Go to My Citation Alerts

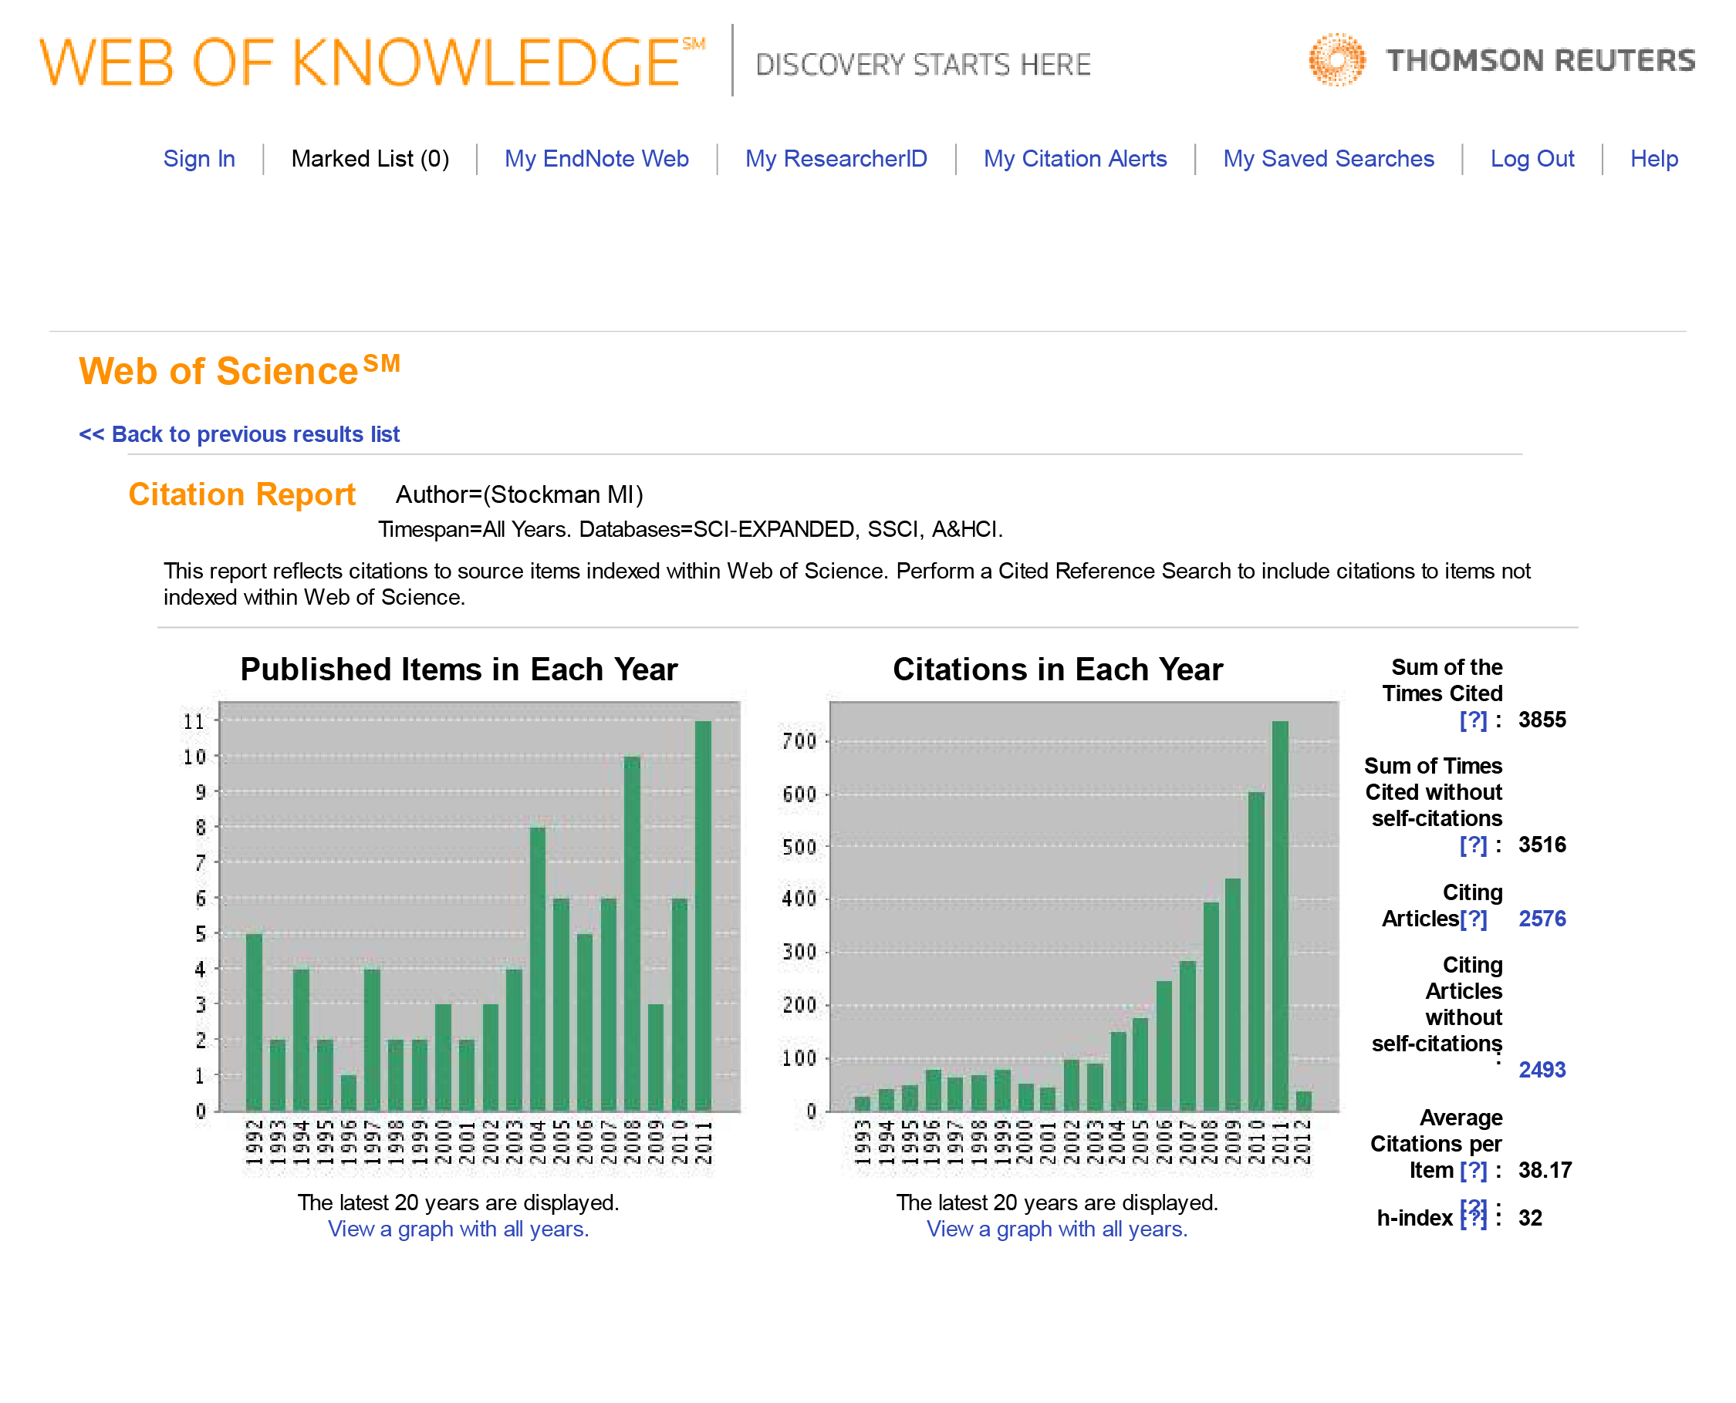pos(1075,158)
